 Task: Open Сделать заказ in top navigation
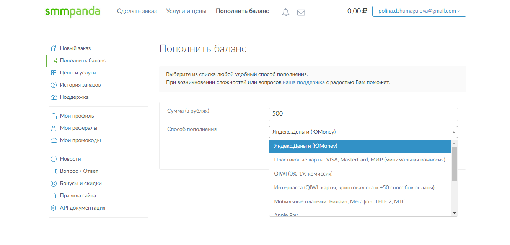click(x=137, y=11)
